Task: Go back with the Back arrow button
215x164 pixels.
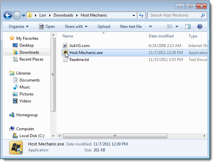Action: coord(8,15)
